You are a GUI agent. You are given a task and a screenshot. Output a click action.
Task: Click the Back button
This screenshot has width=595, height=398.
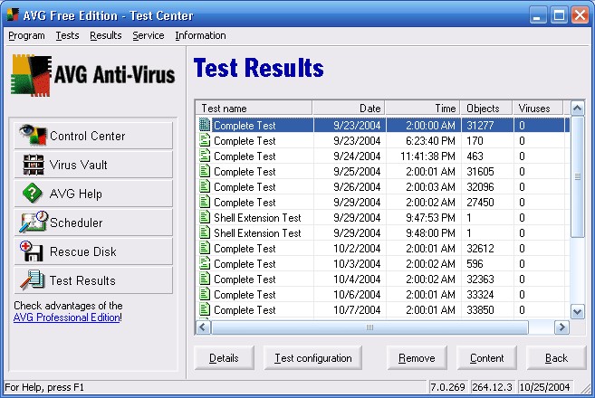pos(556,358)
